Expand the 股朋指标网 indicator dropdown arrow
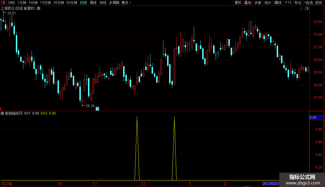The width and height of the screenshot is (325, 187). pyautogui.click(x=2, y=113)
